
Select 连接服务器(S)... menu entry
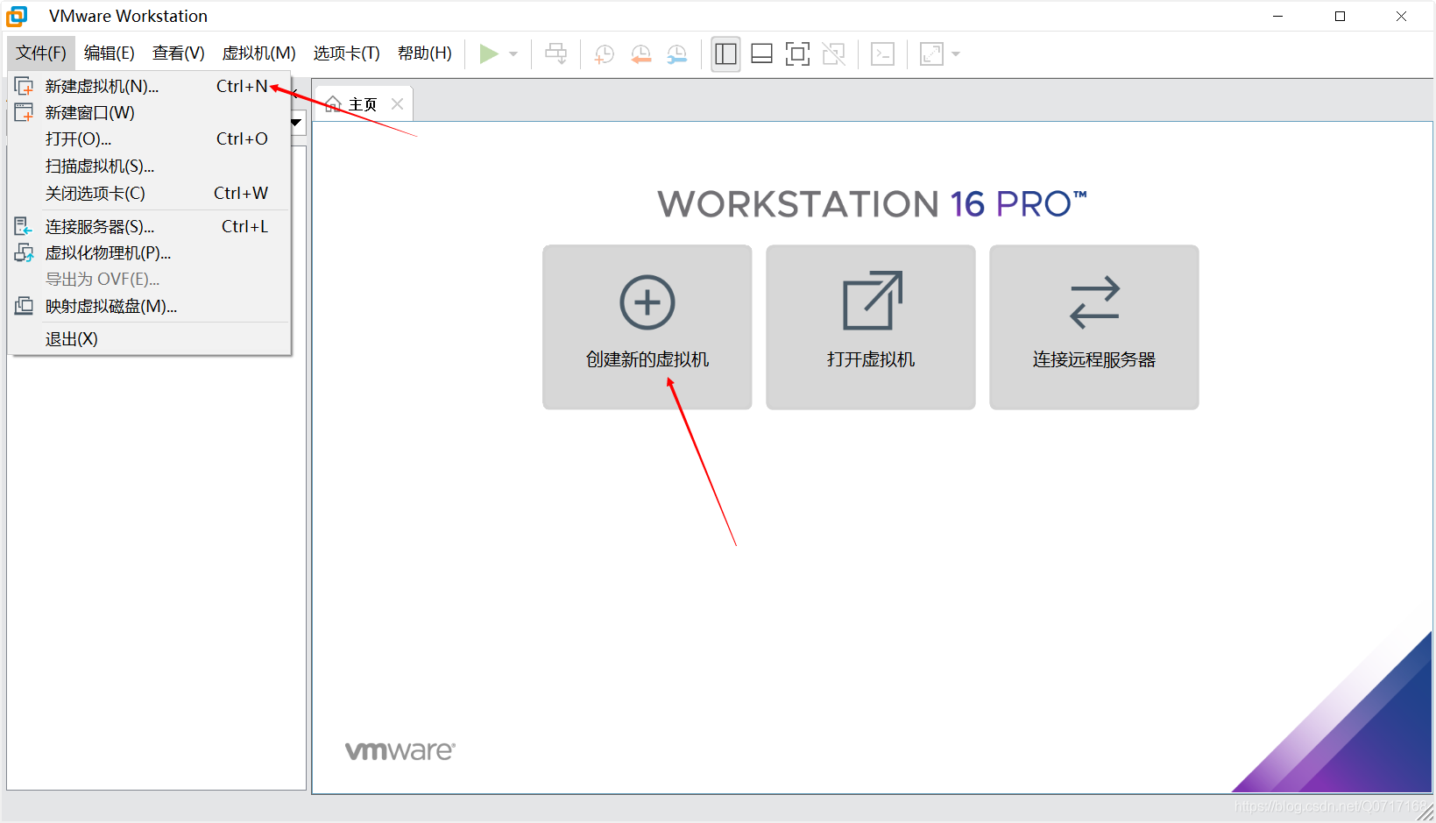click(x=149, y=226)
